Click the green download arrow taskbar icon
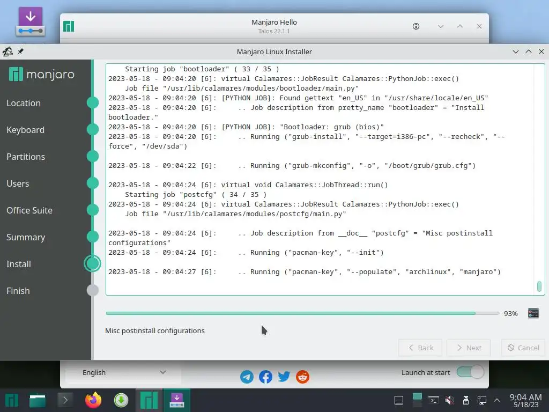549x412 pixels. pos(121,400)
